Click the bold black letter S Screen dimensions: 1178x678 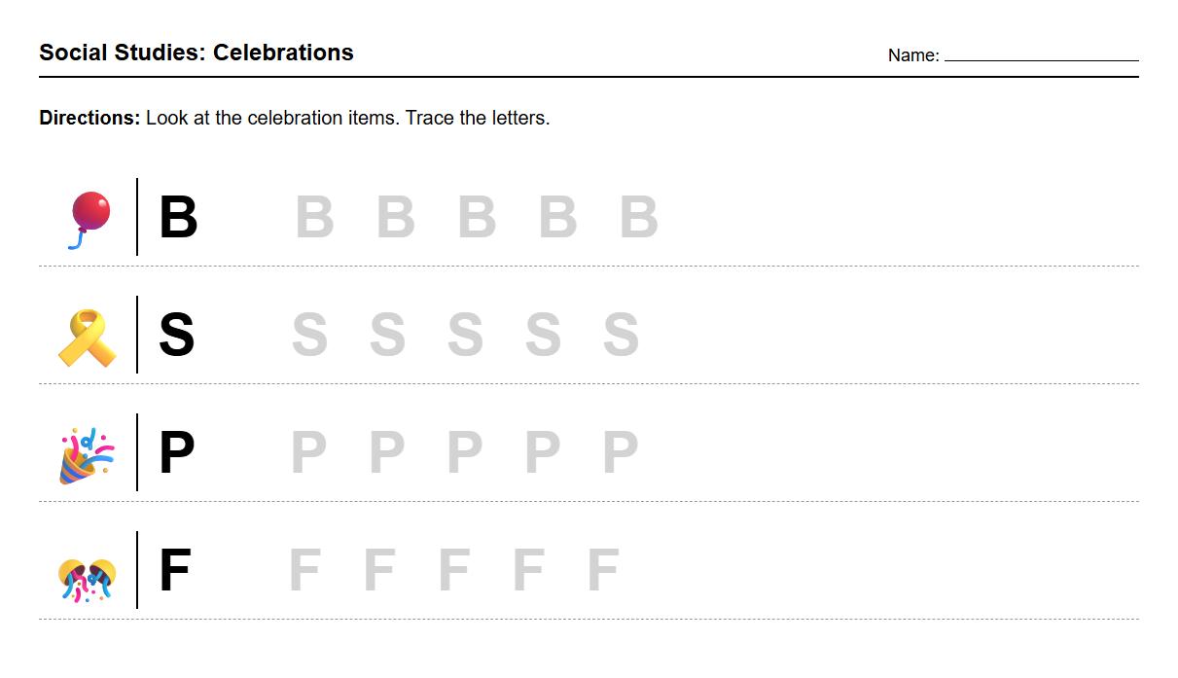[176, 336]
